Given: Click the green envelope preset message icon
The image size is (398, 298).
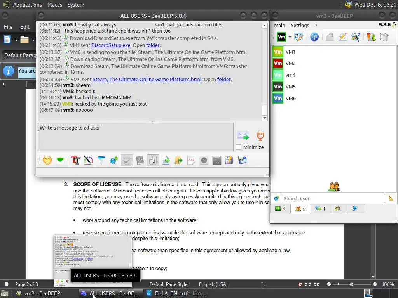Looking at the screenshot, I should coord(60,160).
